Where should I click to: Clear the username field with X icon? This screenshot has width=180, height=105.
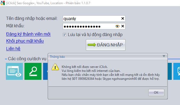(123, 19)
